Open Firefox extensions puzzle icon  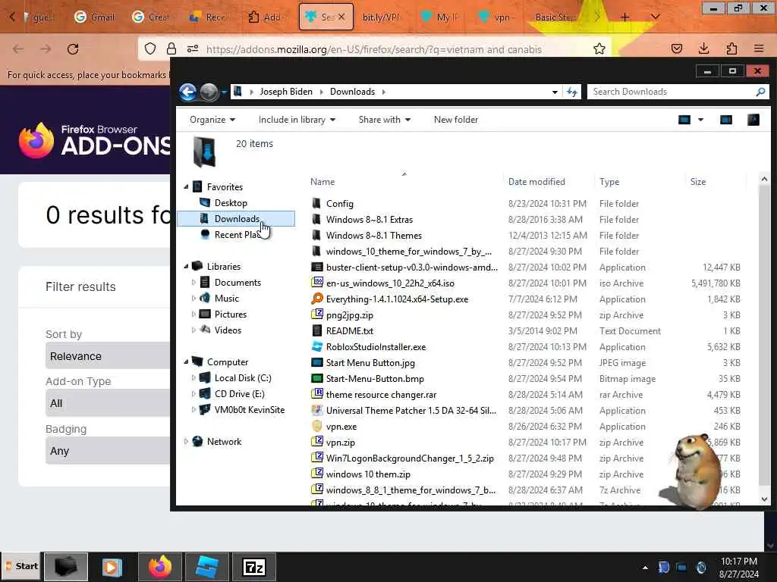731,48
